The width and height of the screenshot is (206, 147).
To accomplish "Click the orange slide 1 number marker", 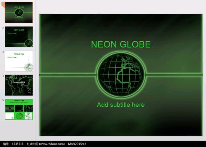I will click(x=3, y=4).
